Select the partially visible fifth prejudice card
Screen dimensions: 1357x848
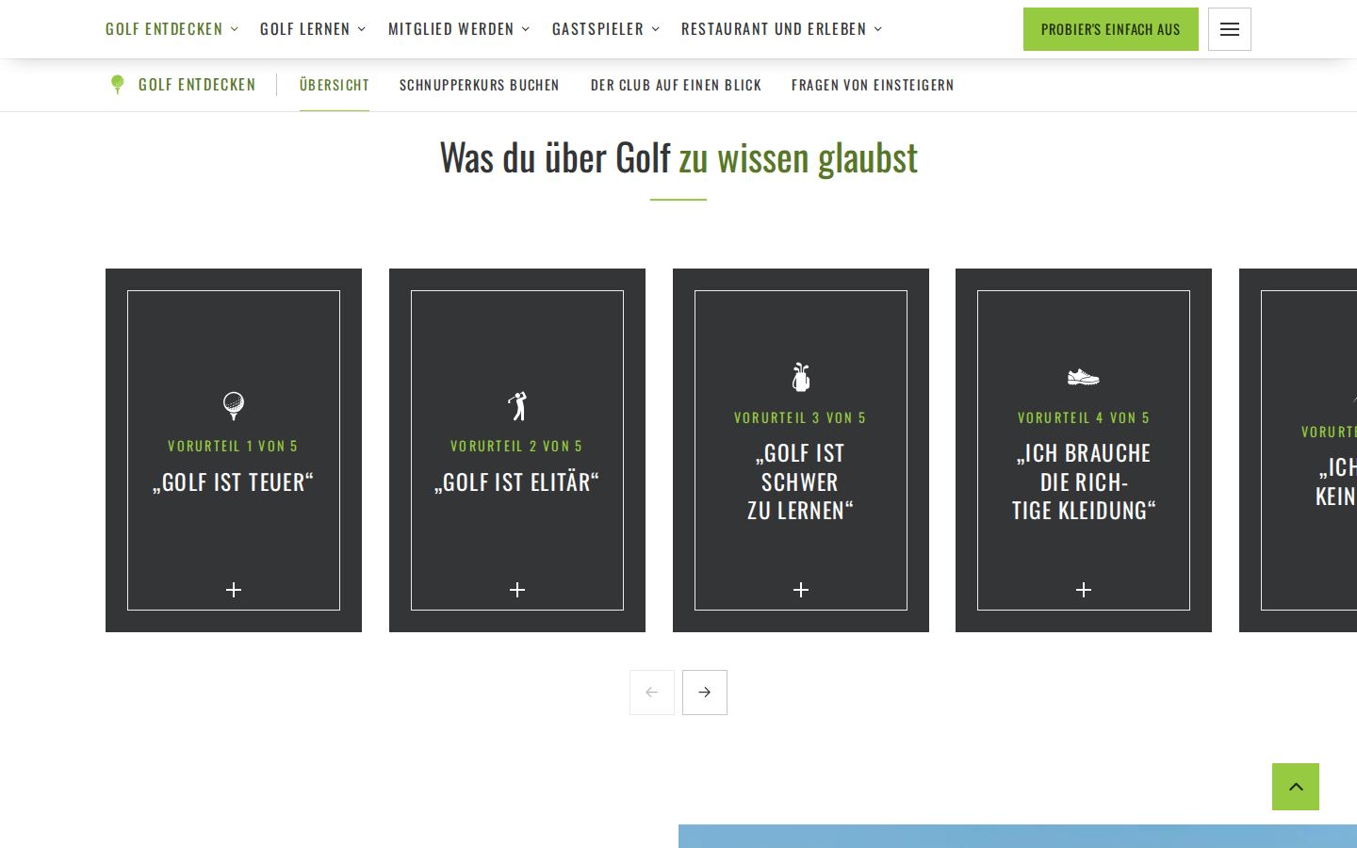1299,450
